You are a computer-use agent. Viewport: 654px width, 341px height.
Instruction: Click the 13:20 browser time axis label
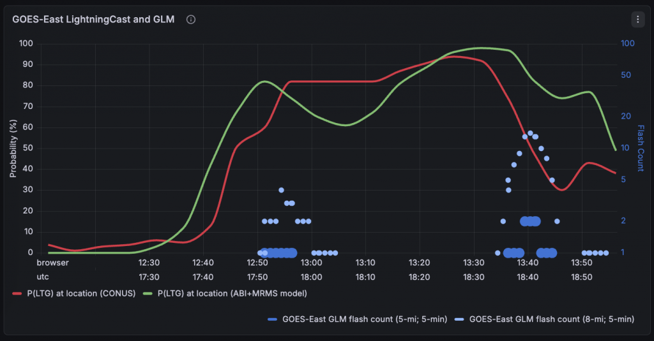tap(419, 263)
